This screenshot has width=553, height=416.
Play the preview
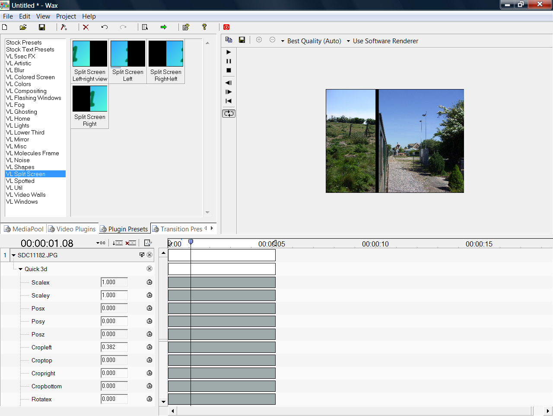pos(229,52)
